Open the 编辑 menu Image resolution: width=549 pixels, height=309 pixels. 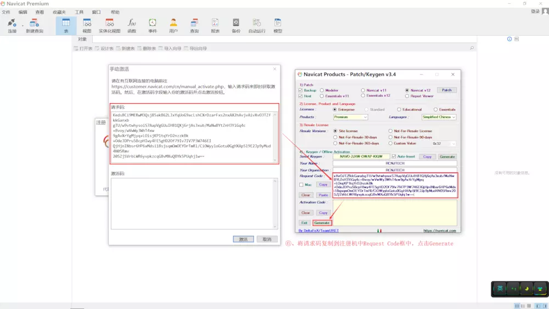(23, 12)
